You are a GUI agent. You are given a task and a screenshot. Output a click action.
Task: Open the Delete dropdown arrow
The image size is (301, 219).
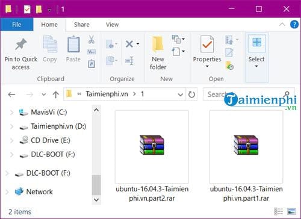coord(138,43)
